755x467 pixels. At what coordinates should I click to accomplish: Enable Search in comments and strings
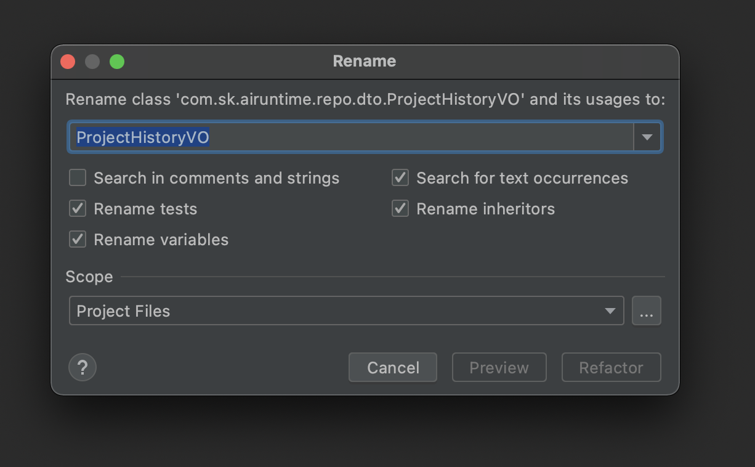(x=78, y=178)
